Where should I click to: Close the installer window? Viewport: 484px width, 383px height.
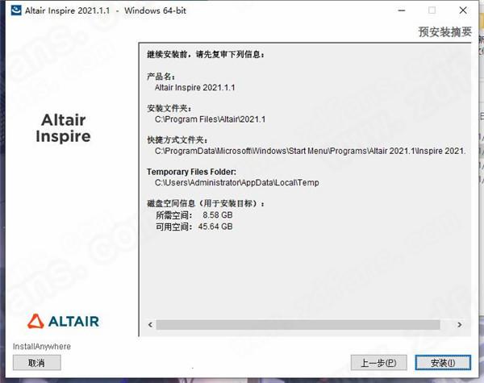(463, 10)
